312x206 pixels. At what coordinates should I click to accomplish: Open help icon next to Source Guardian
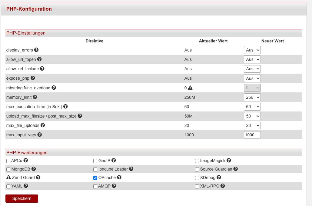coord(236,169)
